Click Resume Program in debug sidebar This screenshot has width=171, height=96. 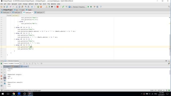pos(2,67)
